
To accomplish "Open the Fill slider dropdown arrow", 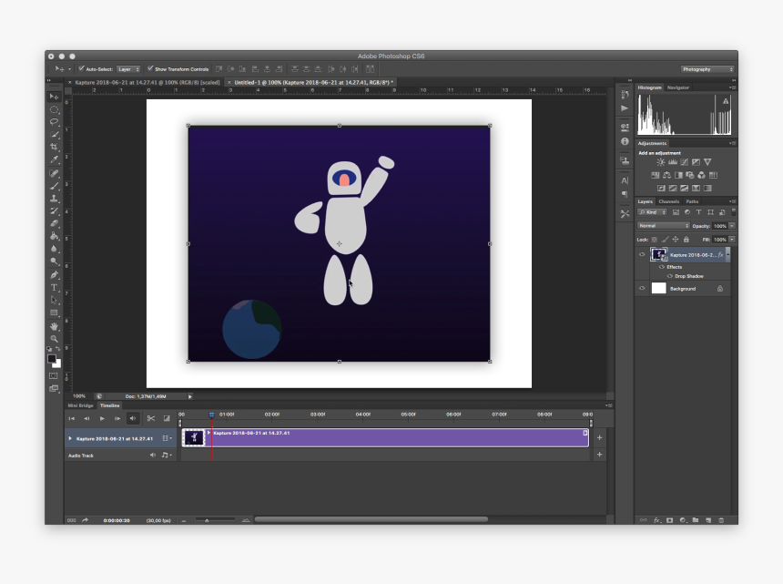I will (732, 240).
